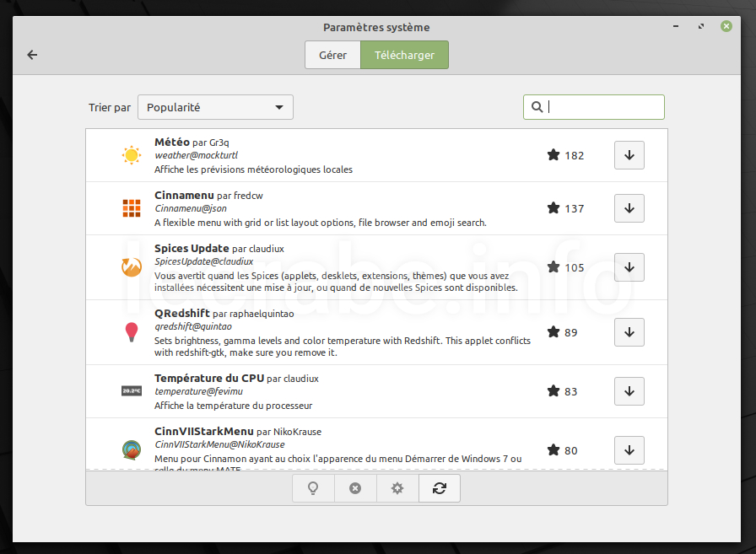Download the QRedshift applet
Screen dimensions: 756x554
[629, 332]
